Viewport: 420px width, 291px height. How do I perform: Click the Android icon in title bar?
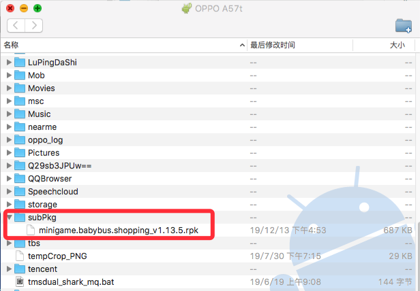point(186,9)
